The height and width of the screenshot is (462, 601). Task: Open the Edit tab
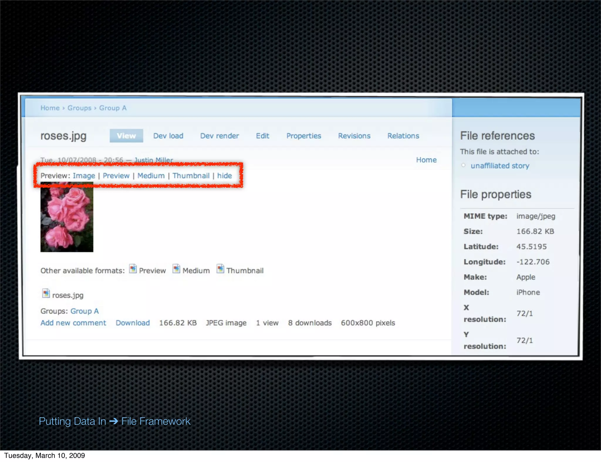click(x=262, y=136)
